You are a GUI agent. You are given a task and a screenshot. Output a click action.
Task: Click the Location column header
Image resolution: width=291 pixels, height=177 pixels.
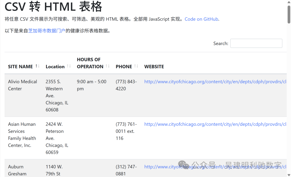coord(58,63)
